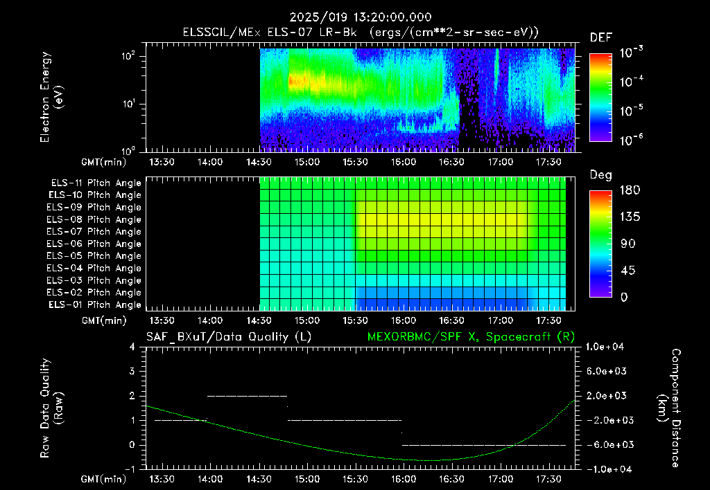
Task: Click the 10^-3 value on the DEF scale
Action: coord(631,52)
